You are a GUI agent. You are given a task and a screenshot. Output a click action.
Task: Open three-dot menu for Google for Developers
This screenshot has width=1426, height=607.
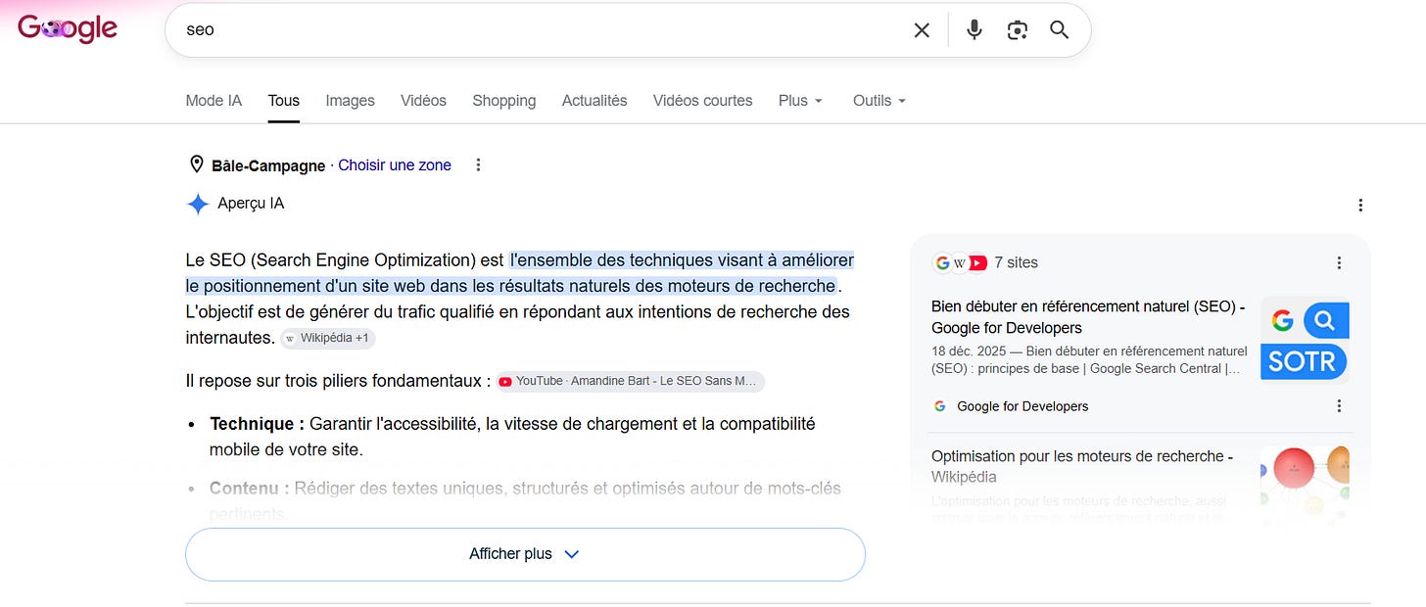coord(1339,405)
